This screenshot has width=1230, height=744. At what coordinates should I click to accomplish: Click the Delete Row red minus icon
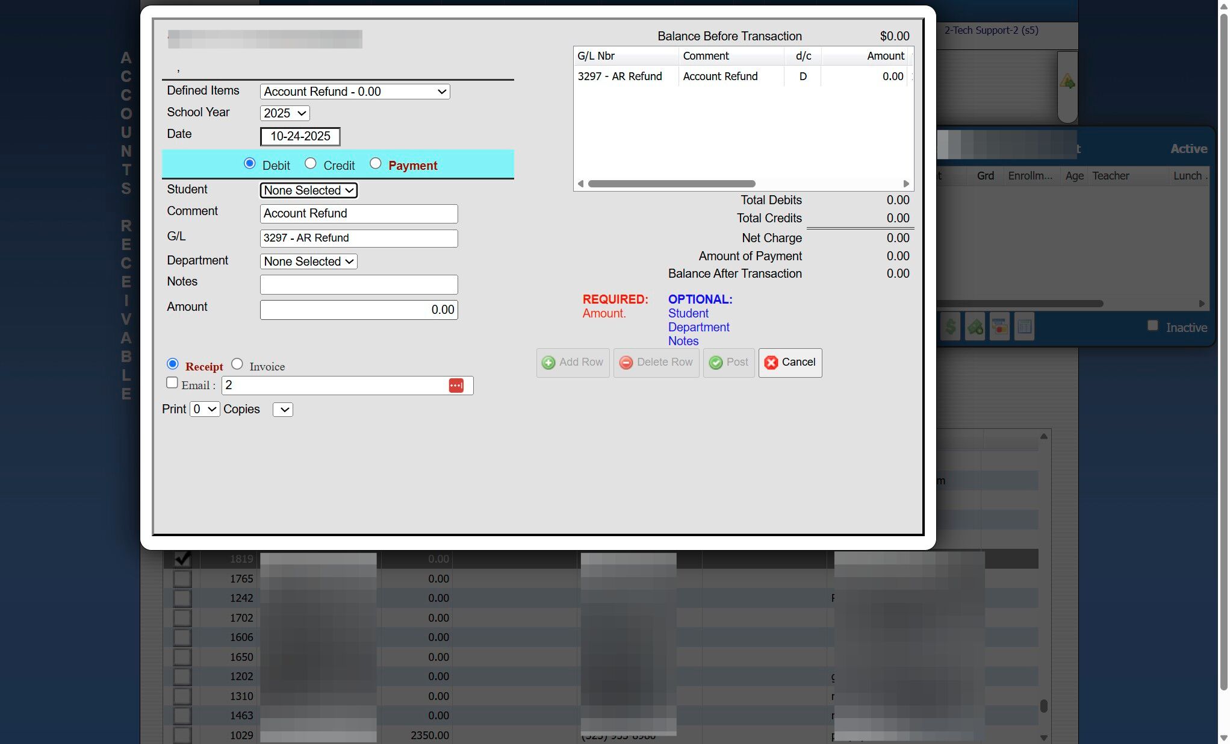click(626, 363)
